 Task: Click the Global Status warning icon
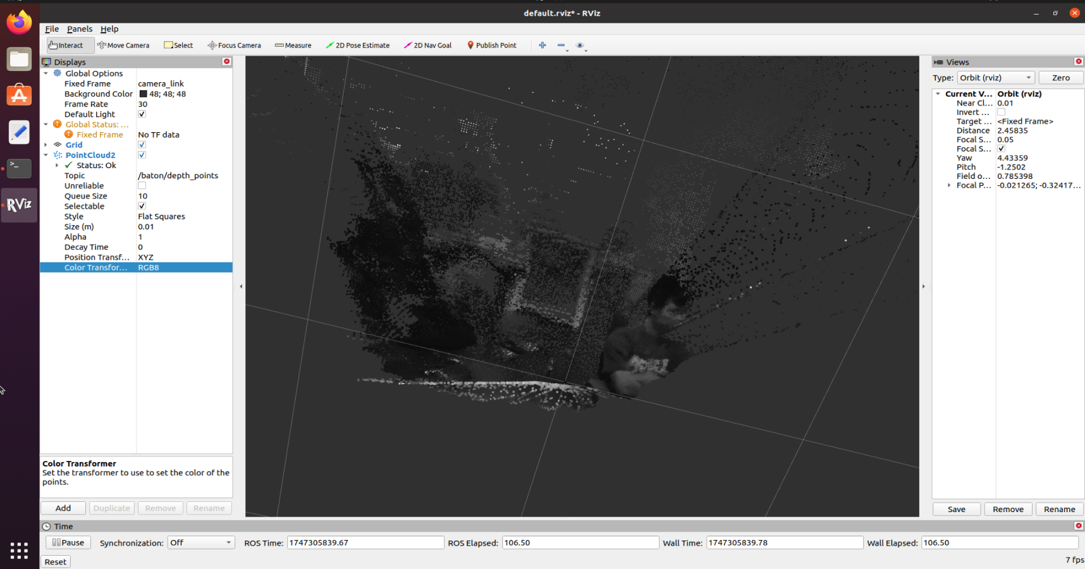58,124
